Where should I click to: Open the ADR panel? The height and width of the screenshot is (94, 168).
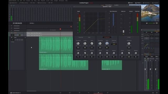click(x=51, y=3)
